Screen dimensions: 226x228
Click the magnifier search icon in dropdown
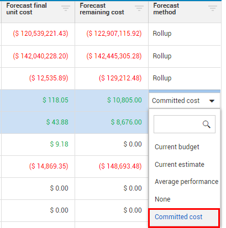click(x=207, y=124)
